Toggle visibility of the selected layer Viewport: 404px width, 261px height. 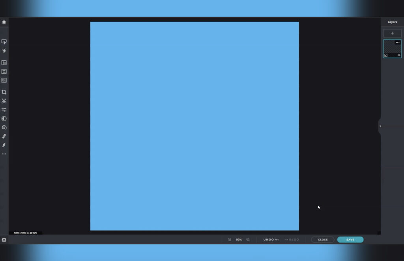pos(398,55)
